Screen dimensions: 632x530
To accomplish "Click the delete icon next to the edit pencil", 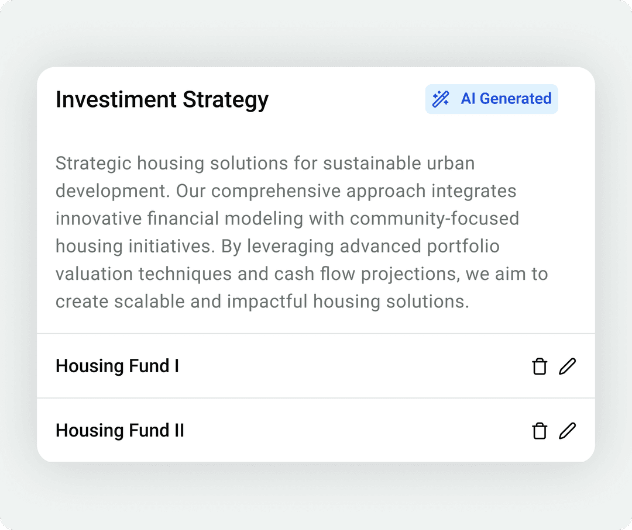I will point(539,366).
